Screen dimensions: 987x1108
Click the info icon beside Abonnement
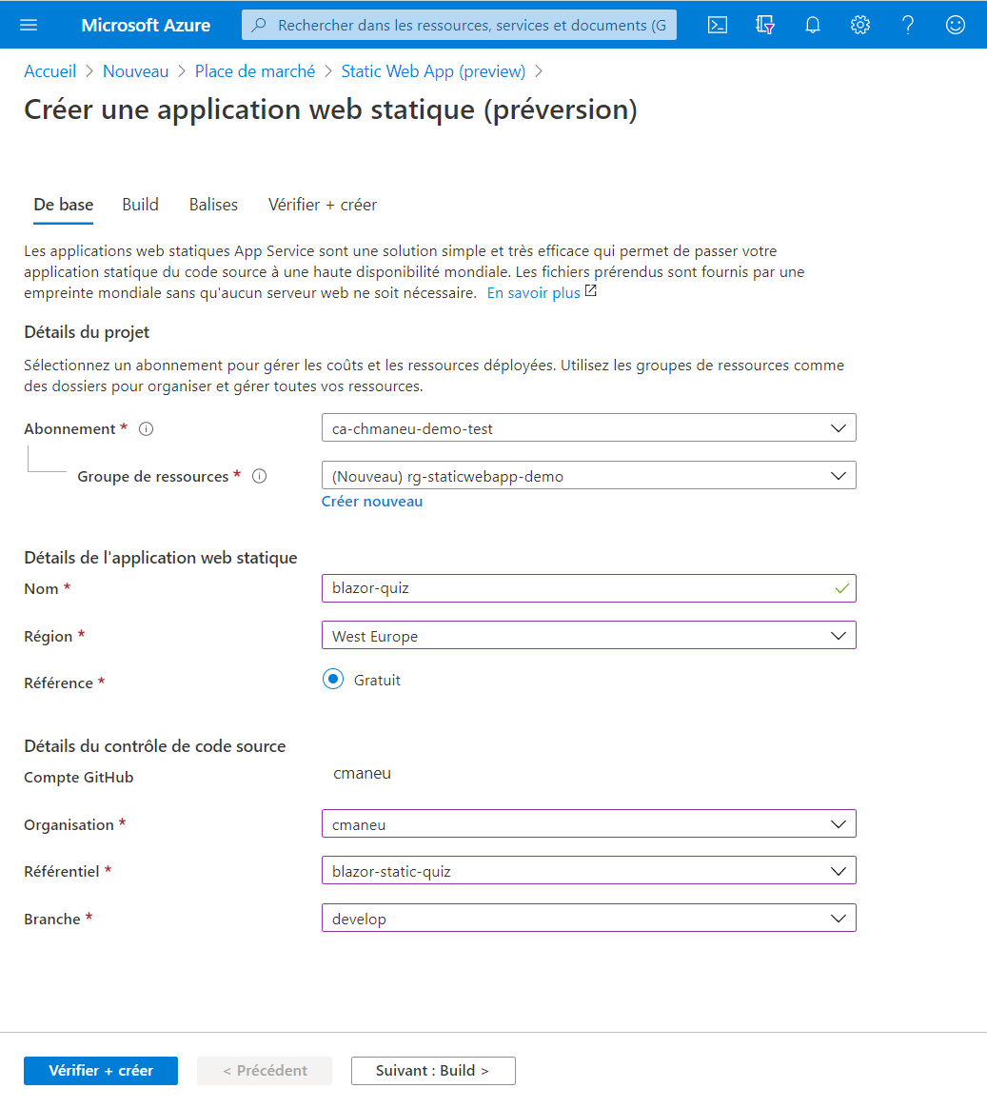147,429
